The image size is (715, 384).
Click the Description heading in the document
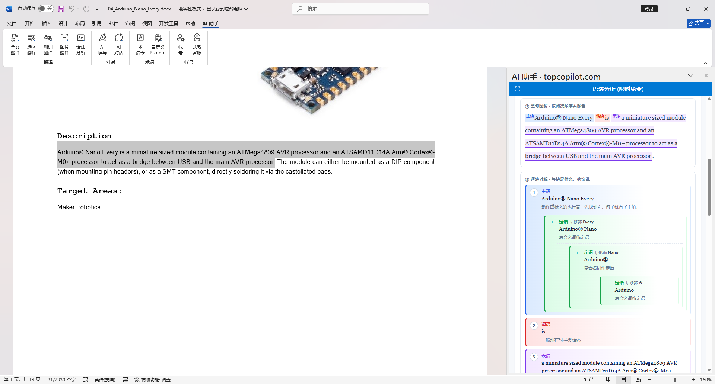click(x=84, y=136)
